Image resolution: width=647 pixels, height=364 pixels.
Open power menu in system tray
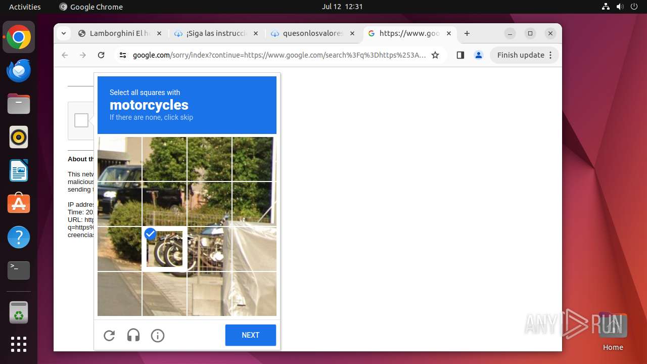click(633, 7)
